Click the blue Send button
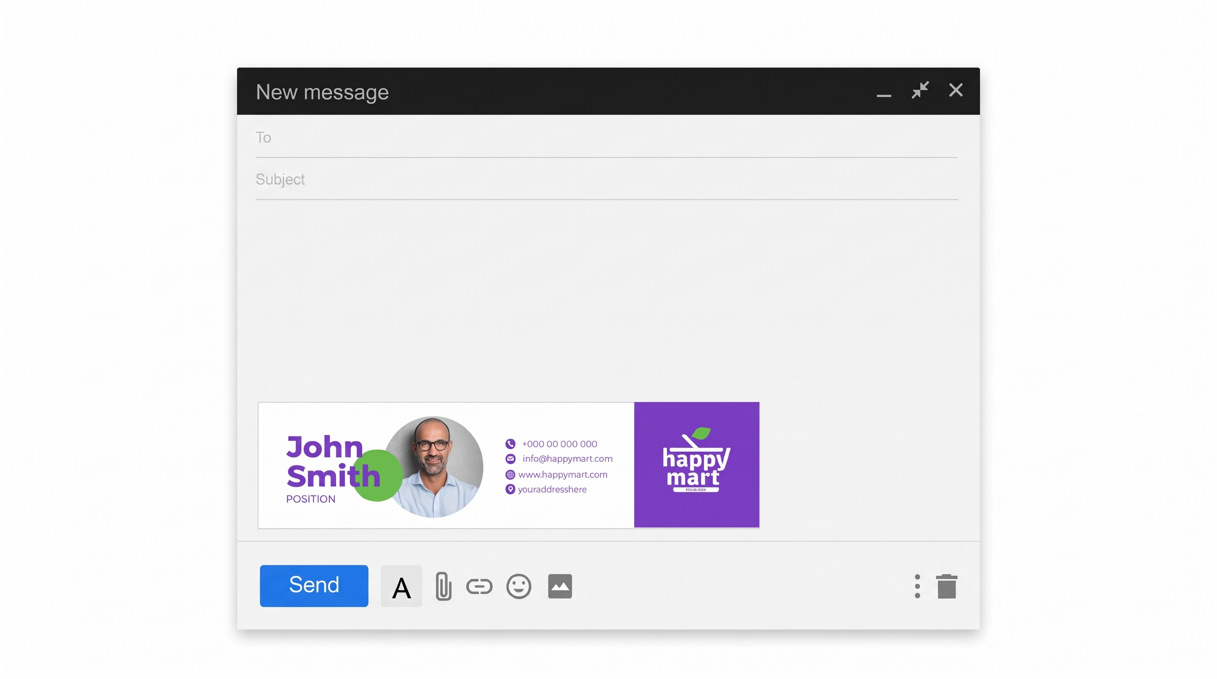 pyautogui.click(x=314, y=586)
